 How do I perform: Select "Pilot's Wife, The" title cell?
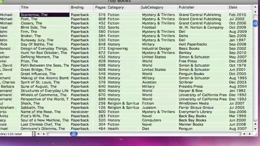click(44, 116)
